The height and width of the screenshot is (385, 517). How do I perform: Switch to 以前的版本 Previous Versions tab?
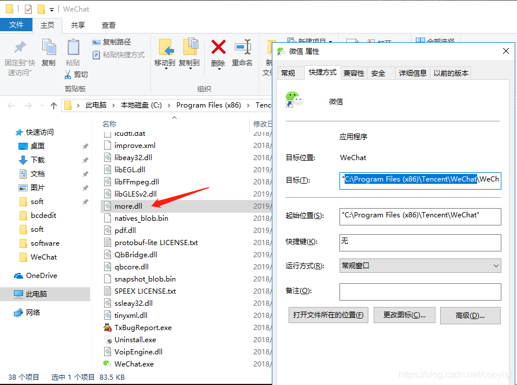point(450,73)
